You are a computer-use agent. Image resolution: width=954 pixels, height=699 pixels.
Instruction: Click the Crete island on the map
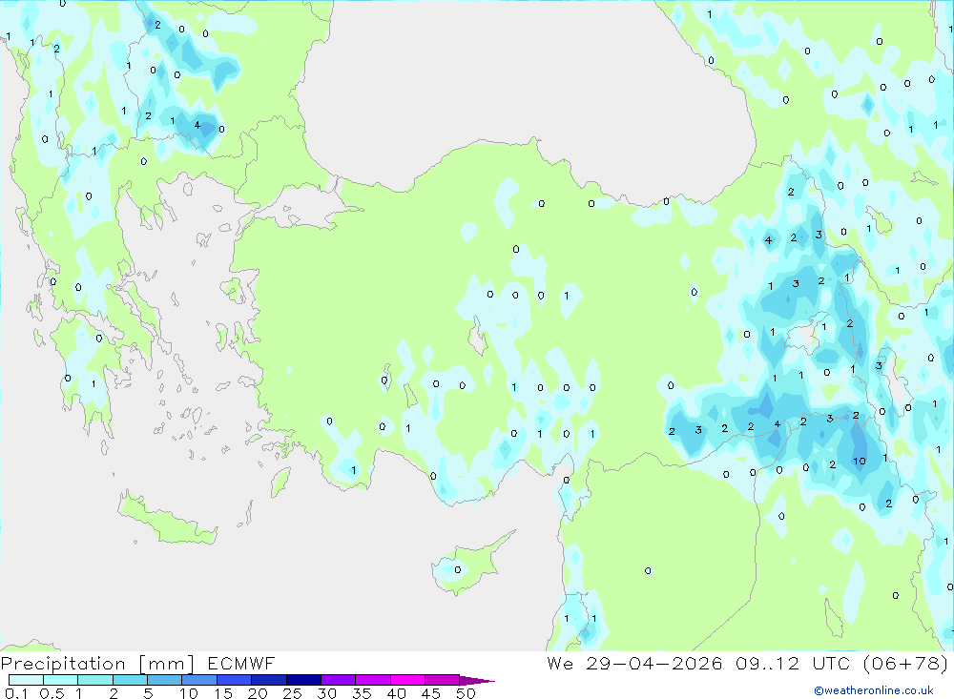point(167,519)
